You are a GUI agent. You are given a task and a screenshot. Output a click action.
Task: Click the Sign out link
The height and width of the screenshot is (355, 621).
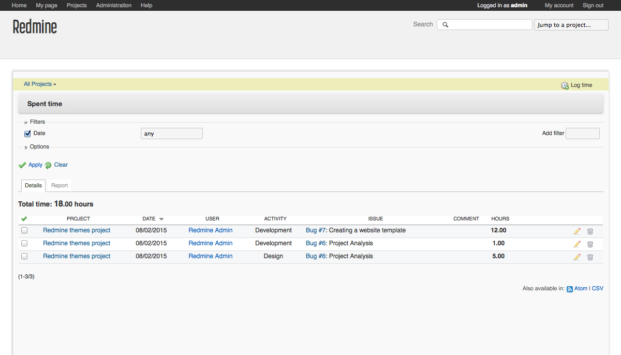point(593,5)
